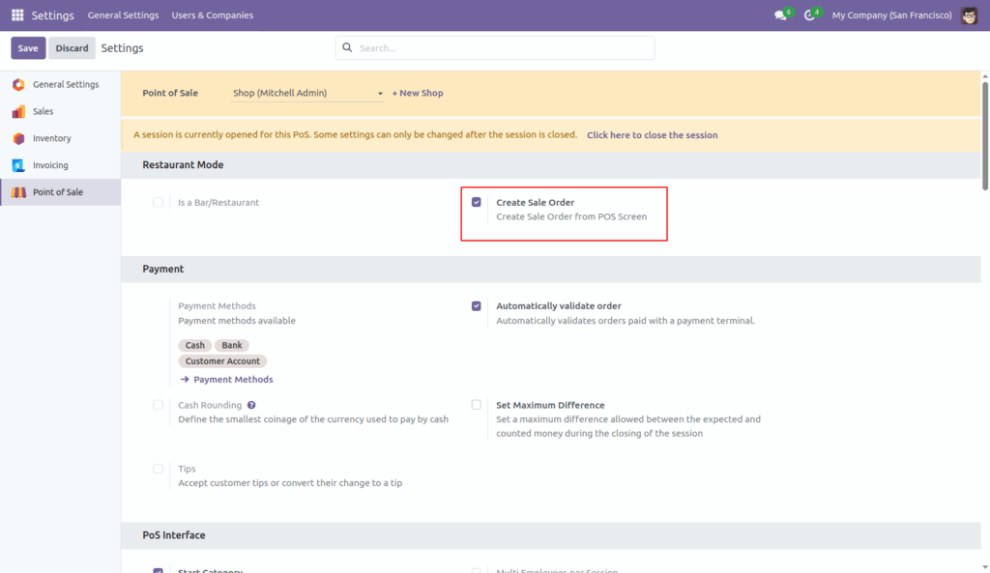Select the Point of Sale sidebar icon
This screenshot has width=990, height=573.
[18, 192]
